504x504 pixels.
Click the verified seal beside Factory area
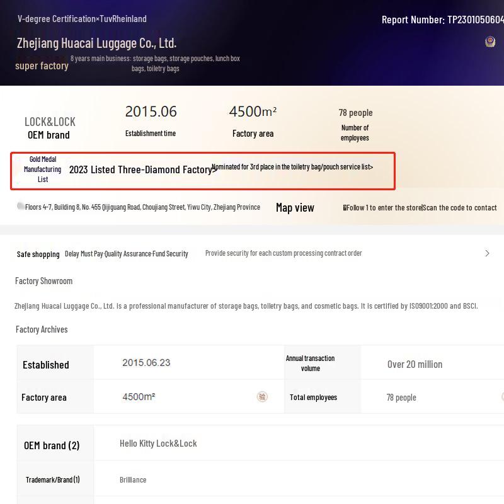[262, 397]
